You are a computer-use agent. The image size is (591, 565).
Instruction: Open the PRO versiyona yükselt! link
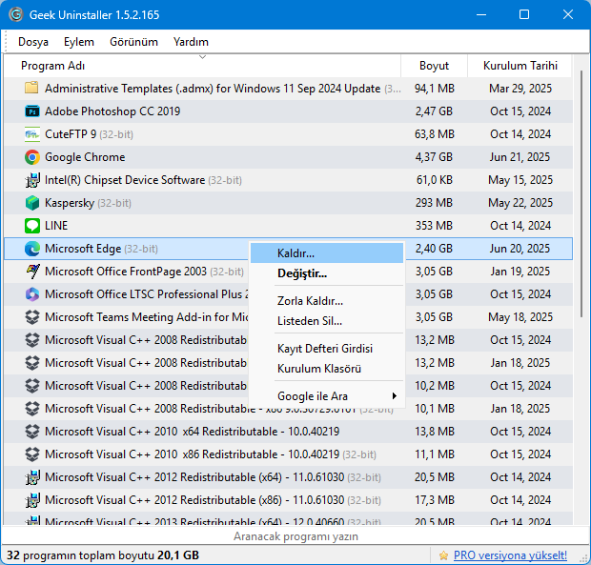pyautogui.click(x=510, y=555)
